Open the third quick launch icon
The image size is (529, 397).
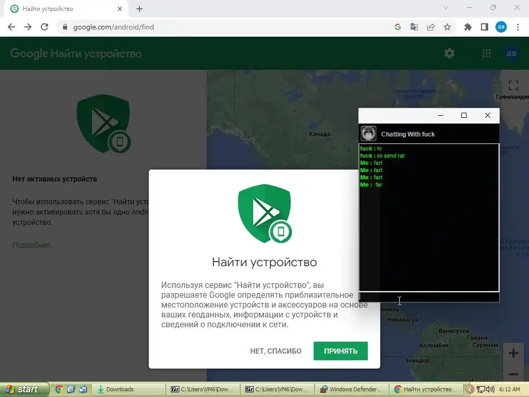pos(83,389)
